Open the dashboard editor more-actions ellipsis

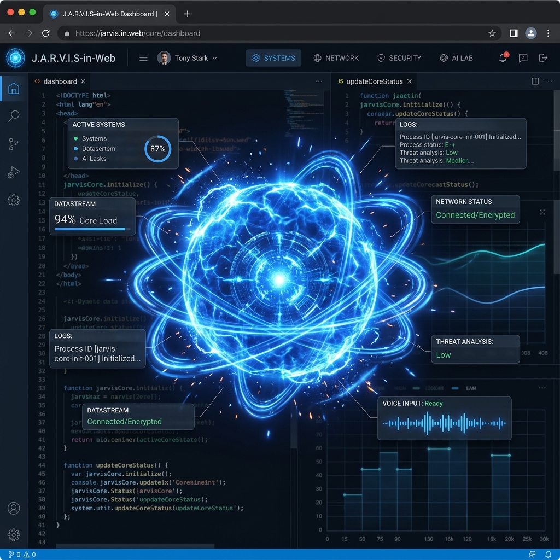coord(319,81)
